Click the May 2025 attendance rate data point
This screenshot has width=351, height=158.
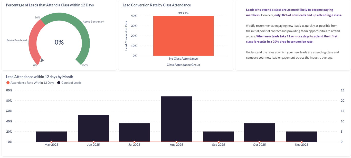point(51,142)
